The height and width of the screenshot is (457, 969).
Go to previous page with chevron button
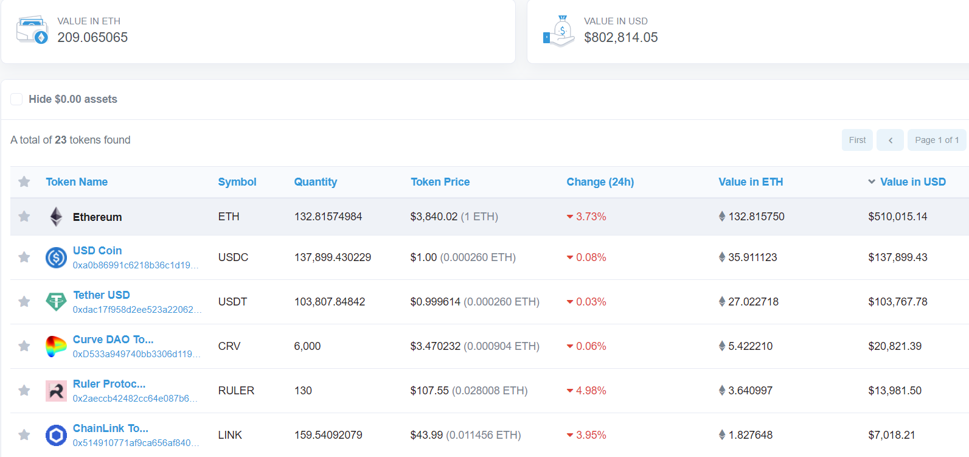pyautogui.click(x=890, y=140)
